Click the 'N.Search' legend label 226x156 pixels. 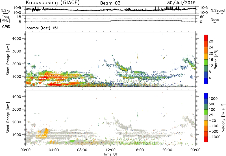[218, 10]
